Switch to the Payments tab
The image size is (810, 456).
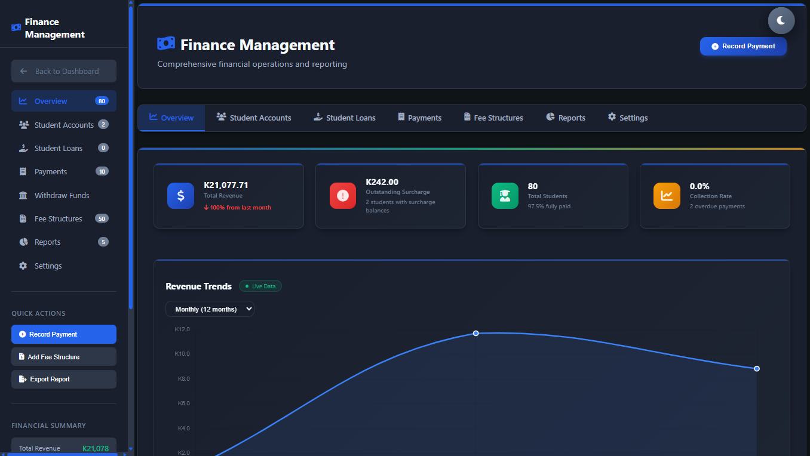(x=419, y=118)
